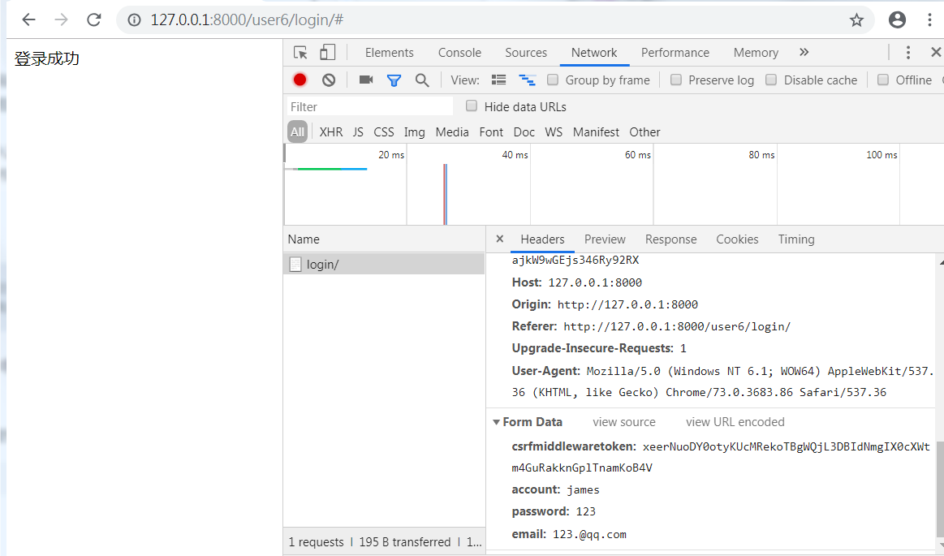944x556 pixels.
Task: Select the login/ request document icon
Action: tap(295, 264)
